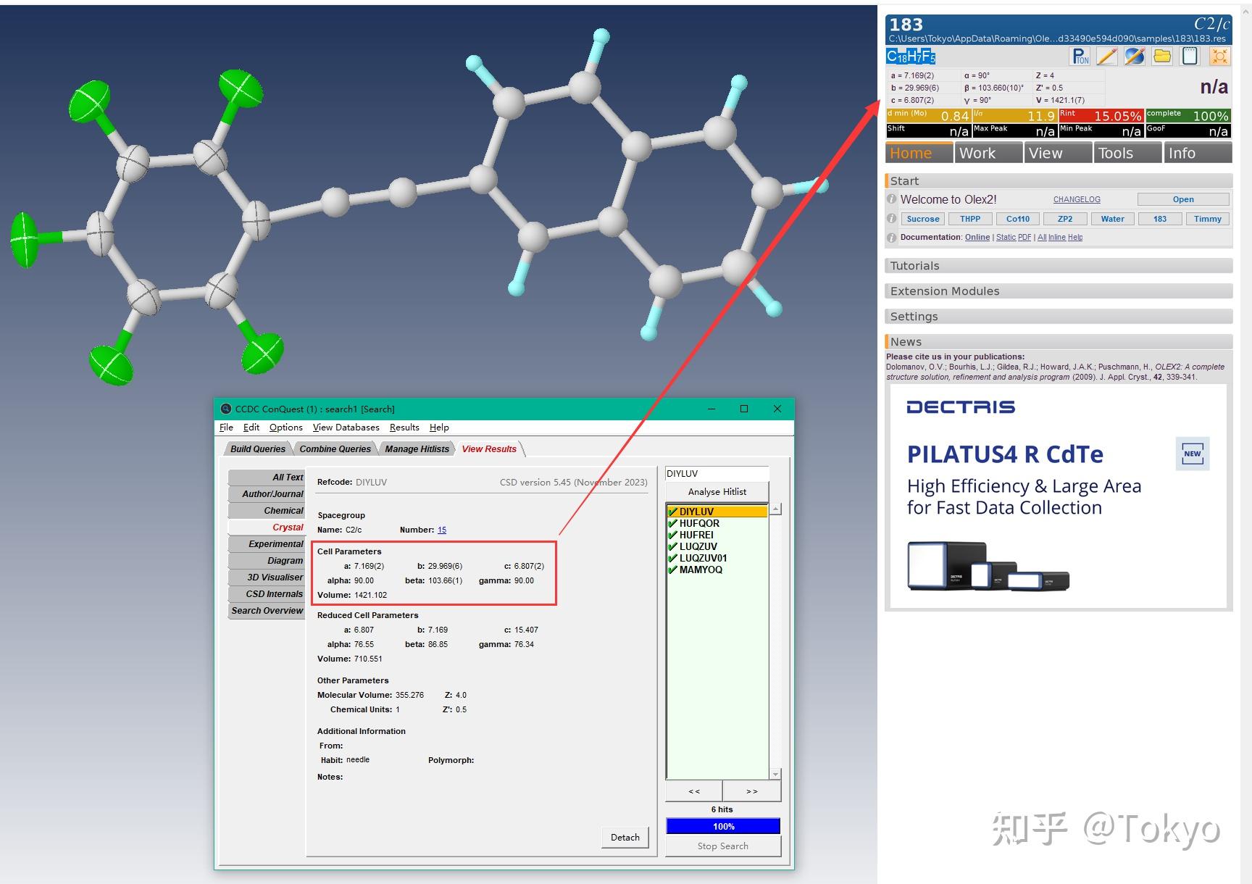Click the blue 100% progress bar
This screenshot has width=1252, height=884.
tap(722, 826)
